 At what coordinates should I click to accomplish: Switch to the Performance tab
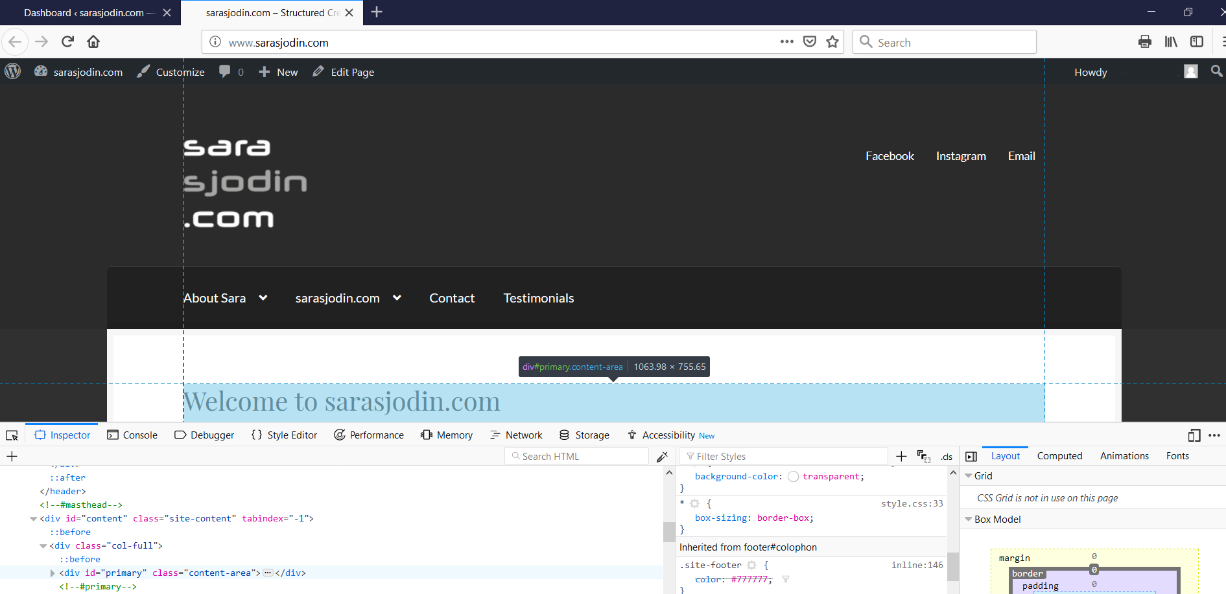[x=369, y=435]
